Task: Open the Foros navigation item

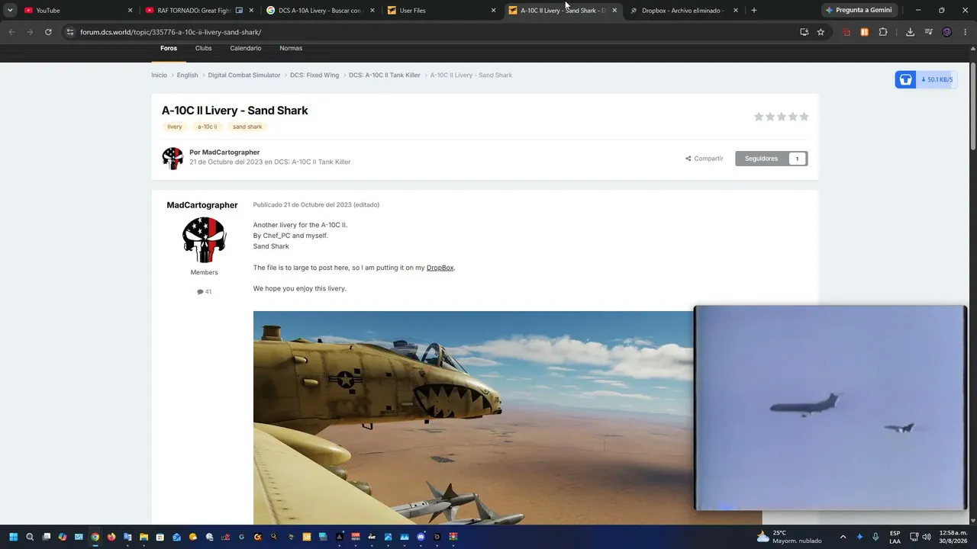Action: pyautogui.click(x=169, y=48)
